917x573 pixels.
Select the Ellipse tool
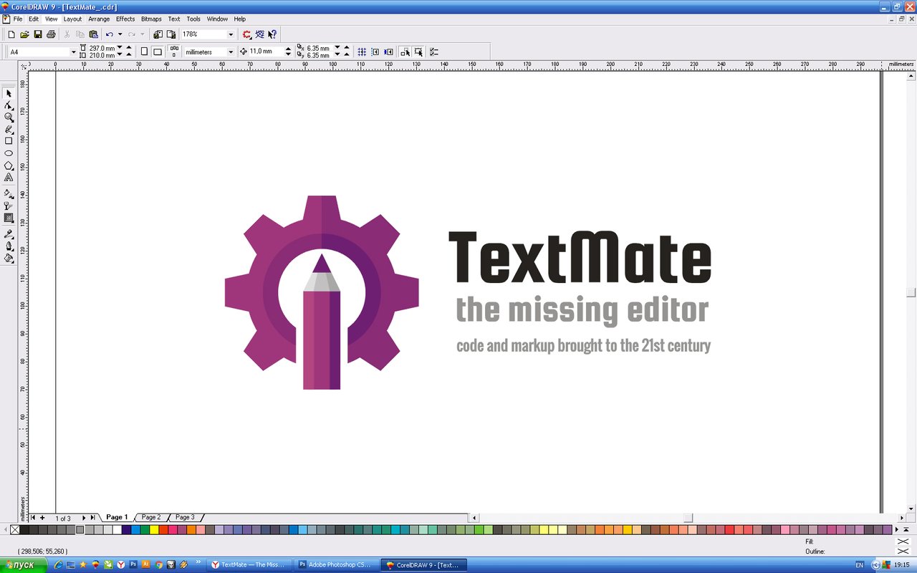9,153
